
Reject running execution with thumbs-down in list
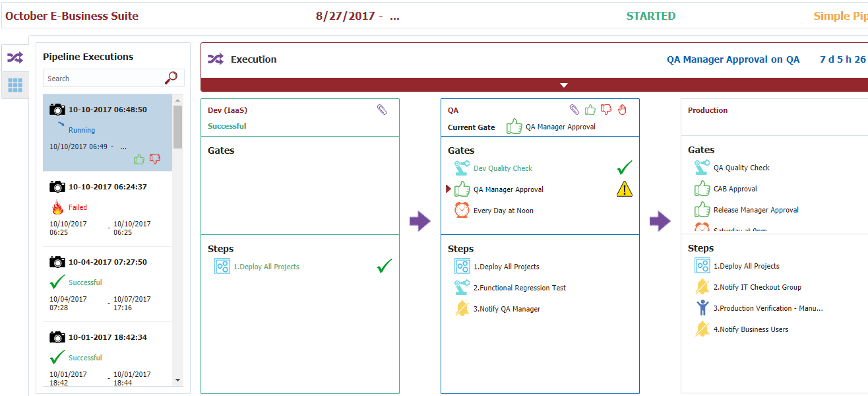[155, 159]
